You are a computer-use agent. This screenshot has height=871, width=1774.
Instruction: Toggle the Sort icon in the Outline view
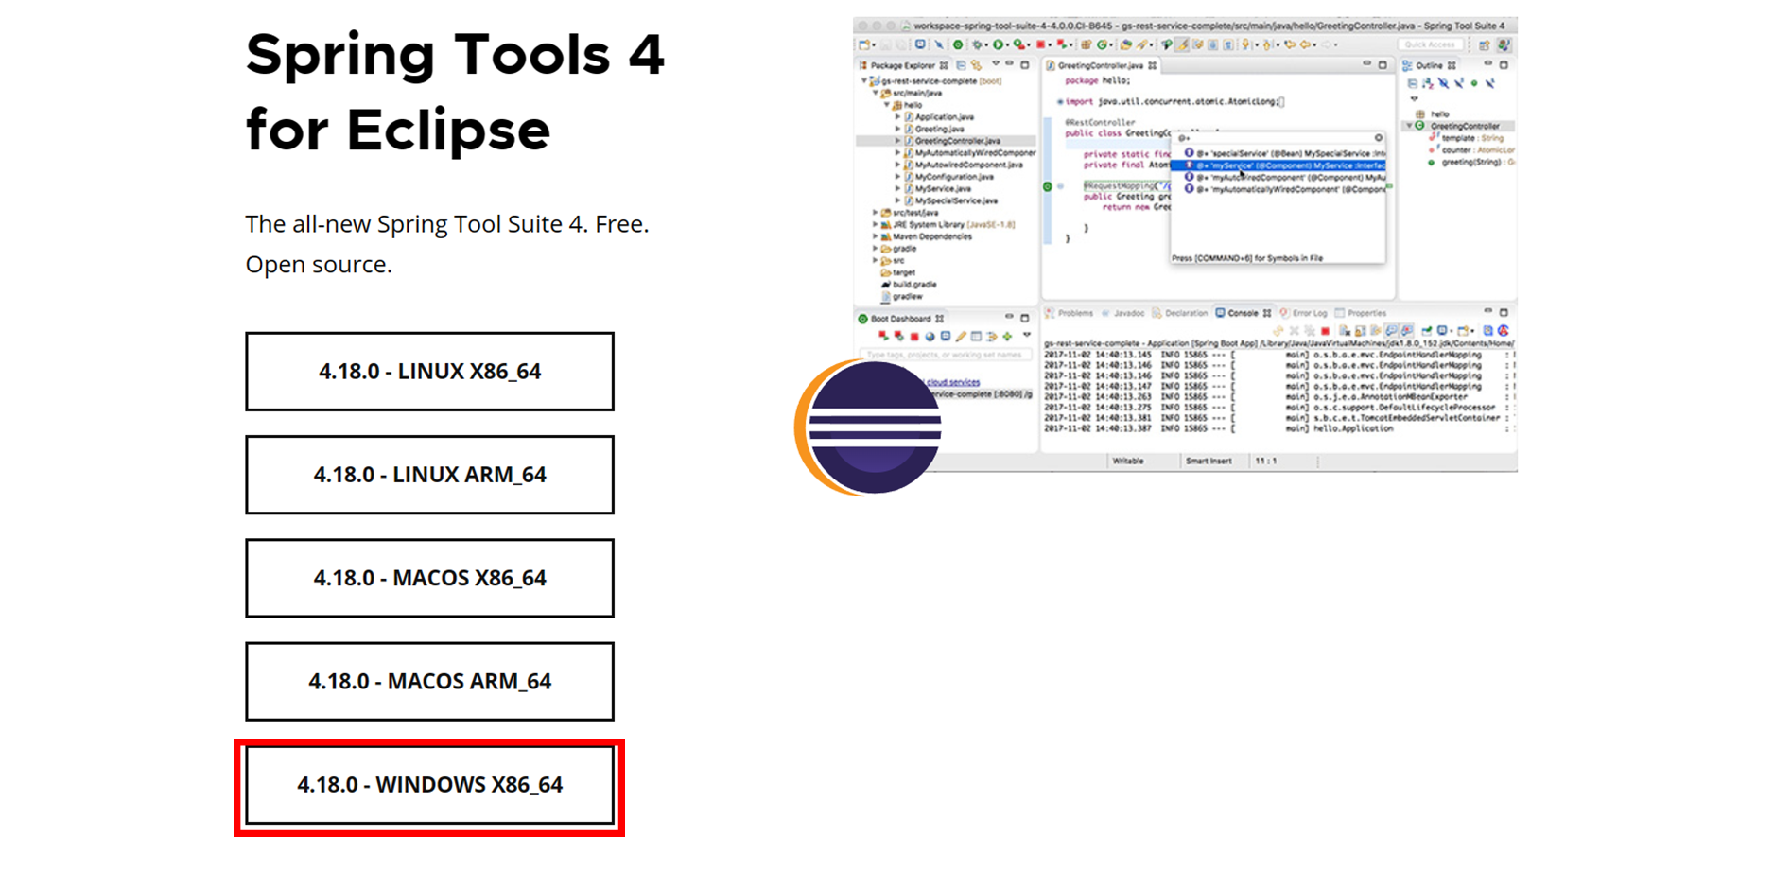(1429, 84)
